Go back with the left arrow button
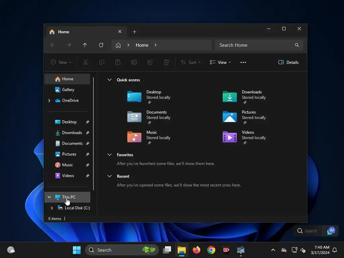 (x=53, y=45)
